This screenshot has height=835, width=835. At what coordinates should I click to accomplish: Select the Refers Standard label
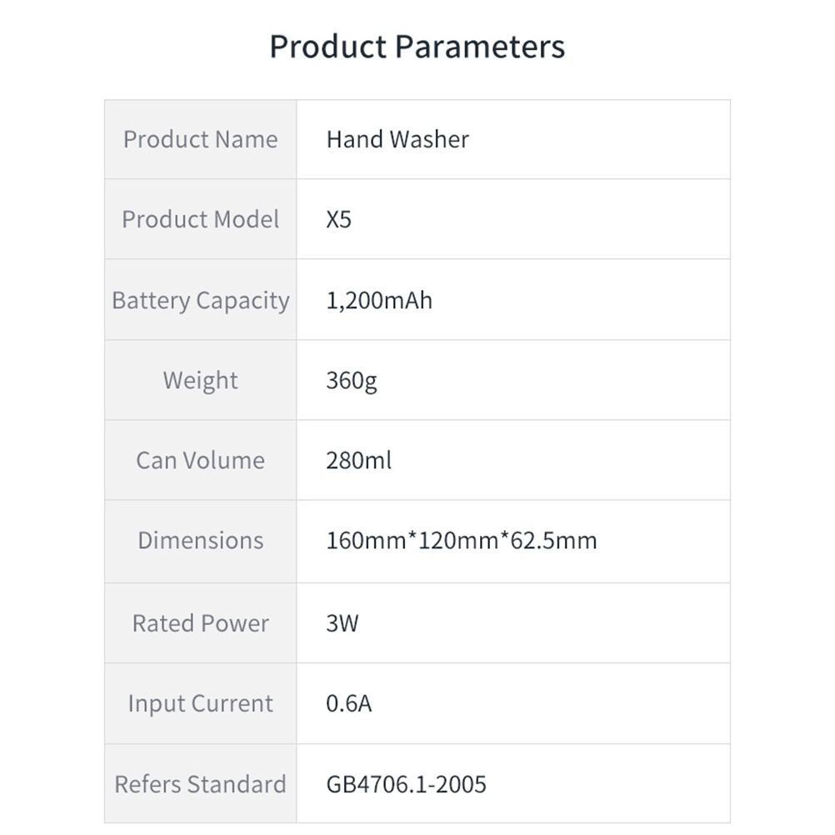point(200,784)
